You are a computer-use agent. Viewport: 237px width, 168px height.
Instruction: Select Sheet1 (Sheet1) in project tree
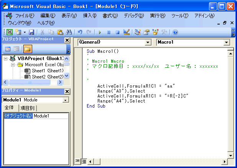click(x=48, y=71)
